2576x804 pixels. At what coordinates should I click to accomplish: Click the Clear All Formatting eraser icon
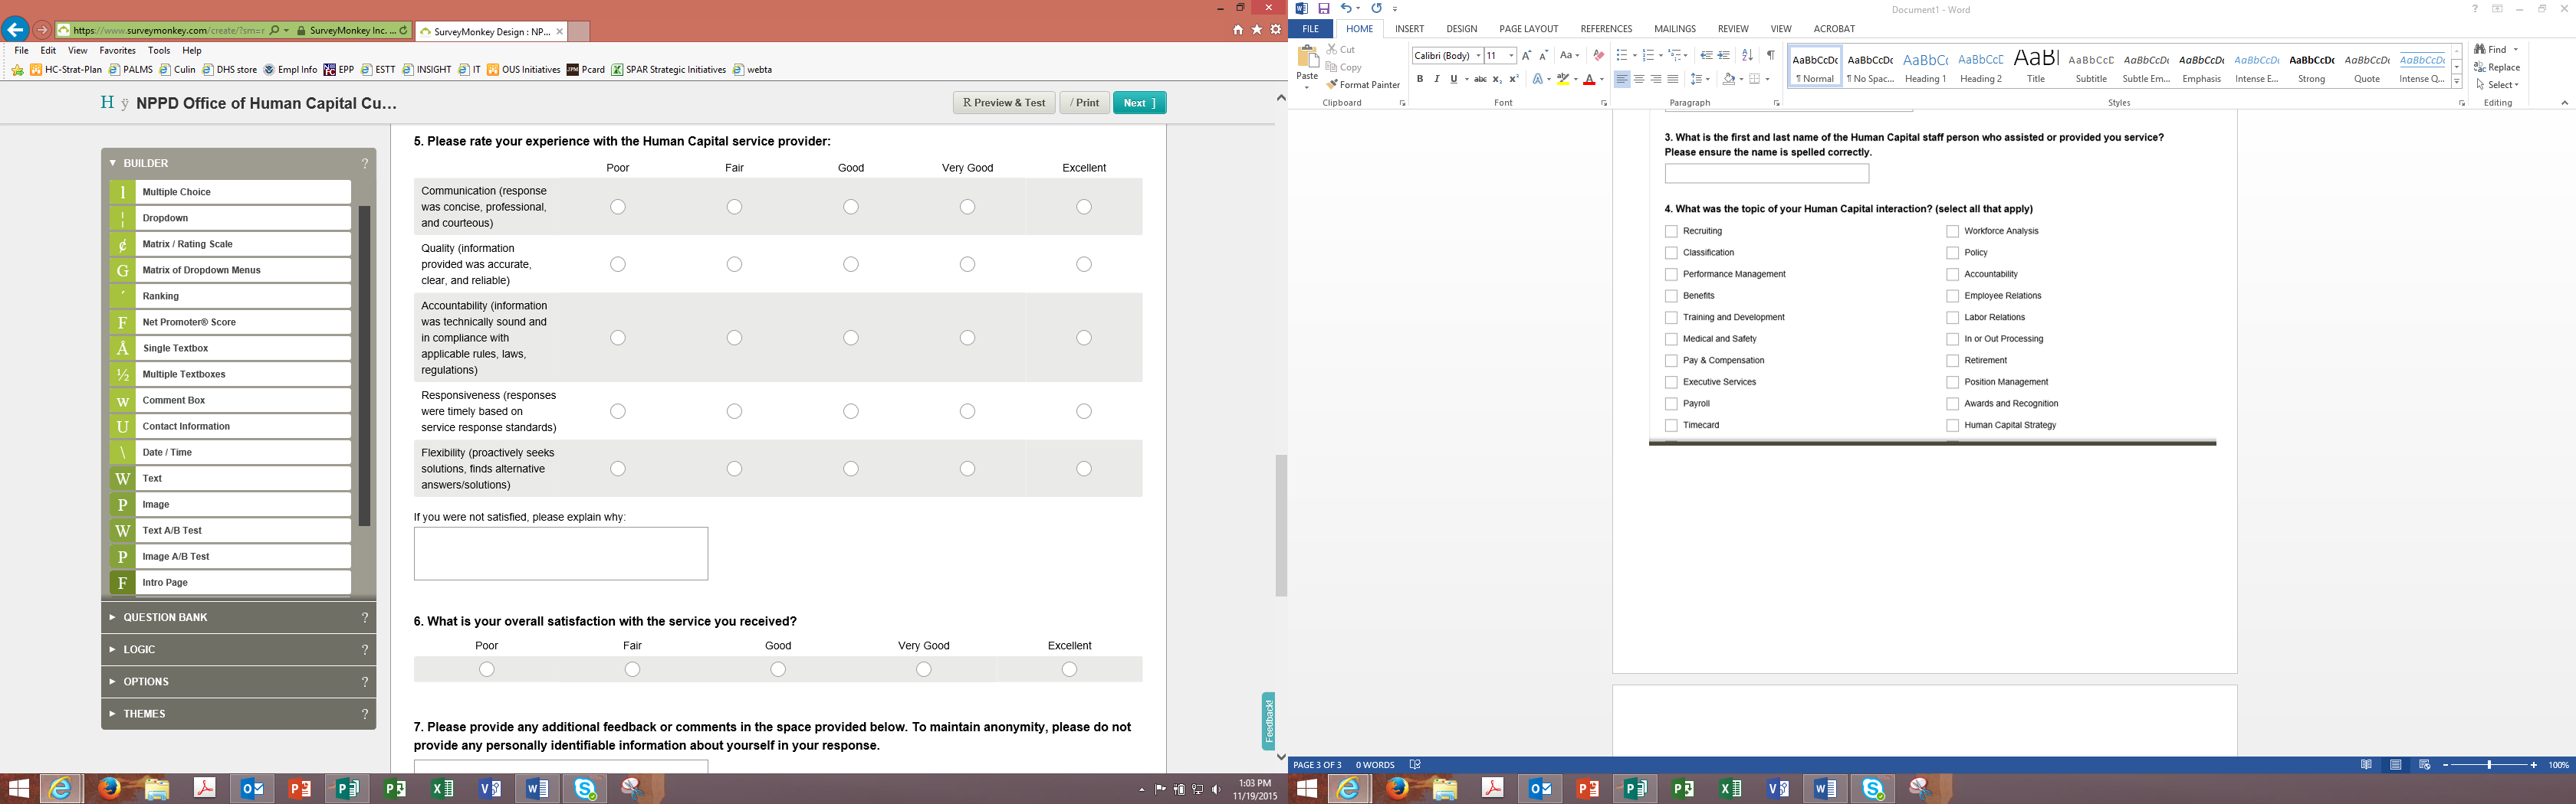tap(1598, 55)
